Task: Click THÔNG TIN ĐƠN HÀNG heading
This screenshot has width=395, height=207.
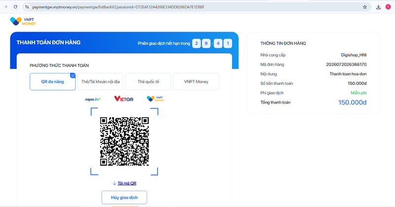Action: (x=283, y=43)
